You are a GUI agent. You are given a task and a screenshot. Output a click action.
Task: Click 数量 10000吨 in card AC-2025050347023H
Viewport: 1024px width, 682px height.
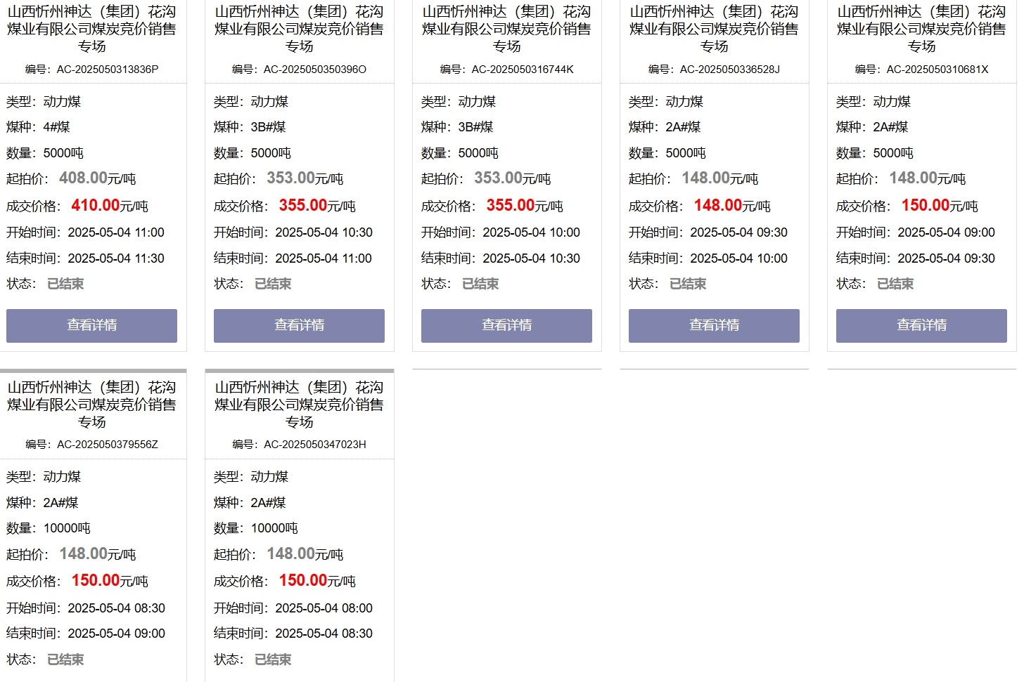(x=256, y=528)
